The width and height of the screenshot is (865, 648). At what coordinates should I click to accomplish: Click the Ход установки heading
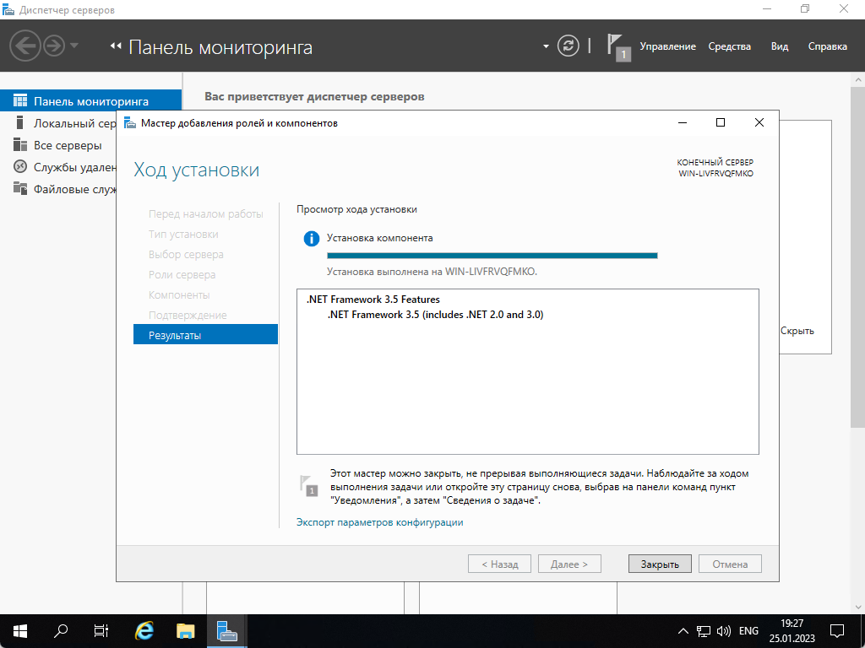(x=196, y=170)
